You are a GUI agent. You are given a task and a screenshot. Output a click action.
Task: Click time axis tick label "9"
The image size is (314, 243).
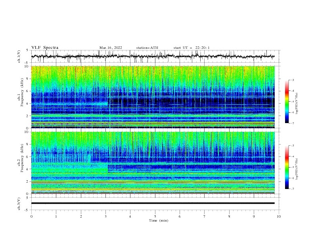coord(254,216)
